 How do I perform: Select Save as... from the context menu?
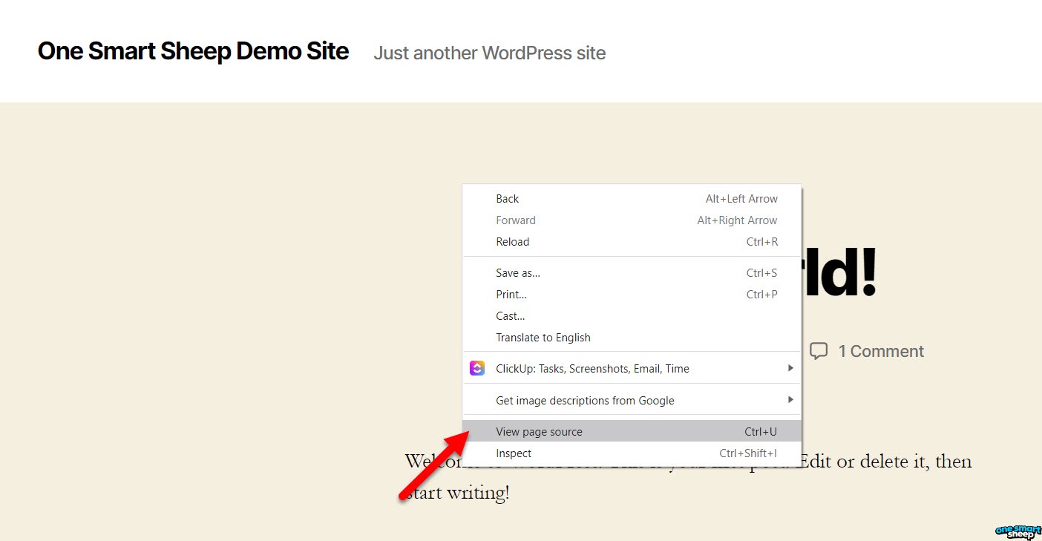click(x=632, y=273)
